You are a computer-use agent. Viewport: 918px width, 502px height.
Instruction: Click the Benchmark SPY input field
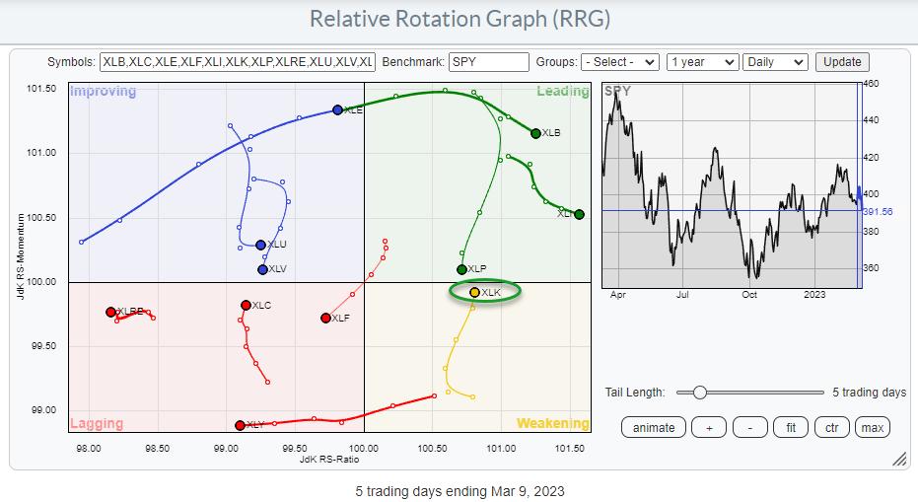point(489,62)
